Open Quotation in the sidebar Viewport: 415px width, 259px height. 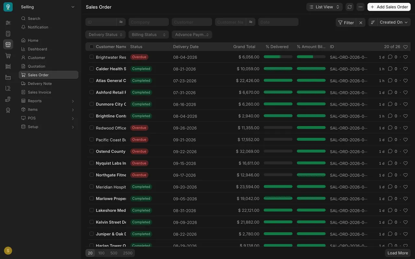(49, 66)
